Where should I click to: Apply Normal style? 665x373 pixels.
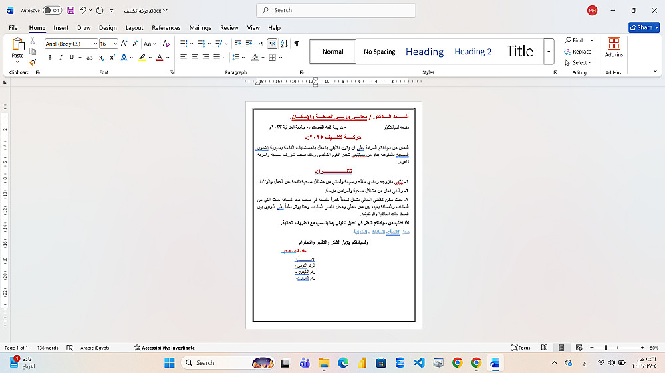333,52
